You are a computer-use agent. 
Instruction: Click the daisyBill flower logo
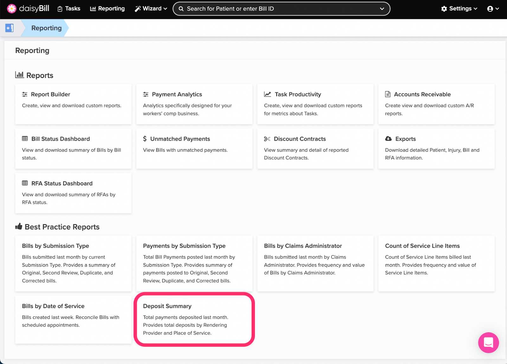pos(12,9)
